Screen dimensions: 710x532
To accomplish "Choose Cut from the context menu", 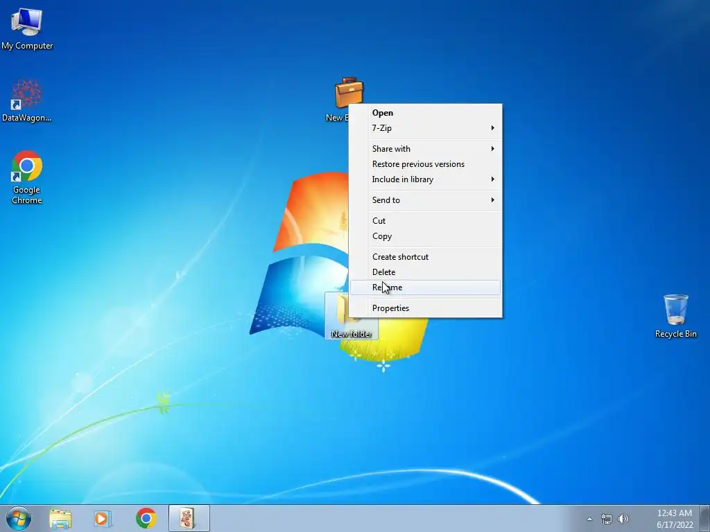I will pos(425,221).
